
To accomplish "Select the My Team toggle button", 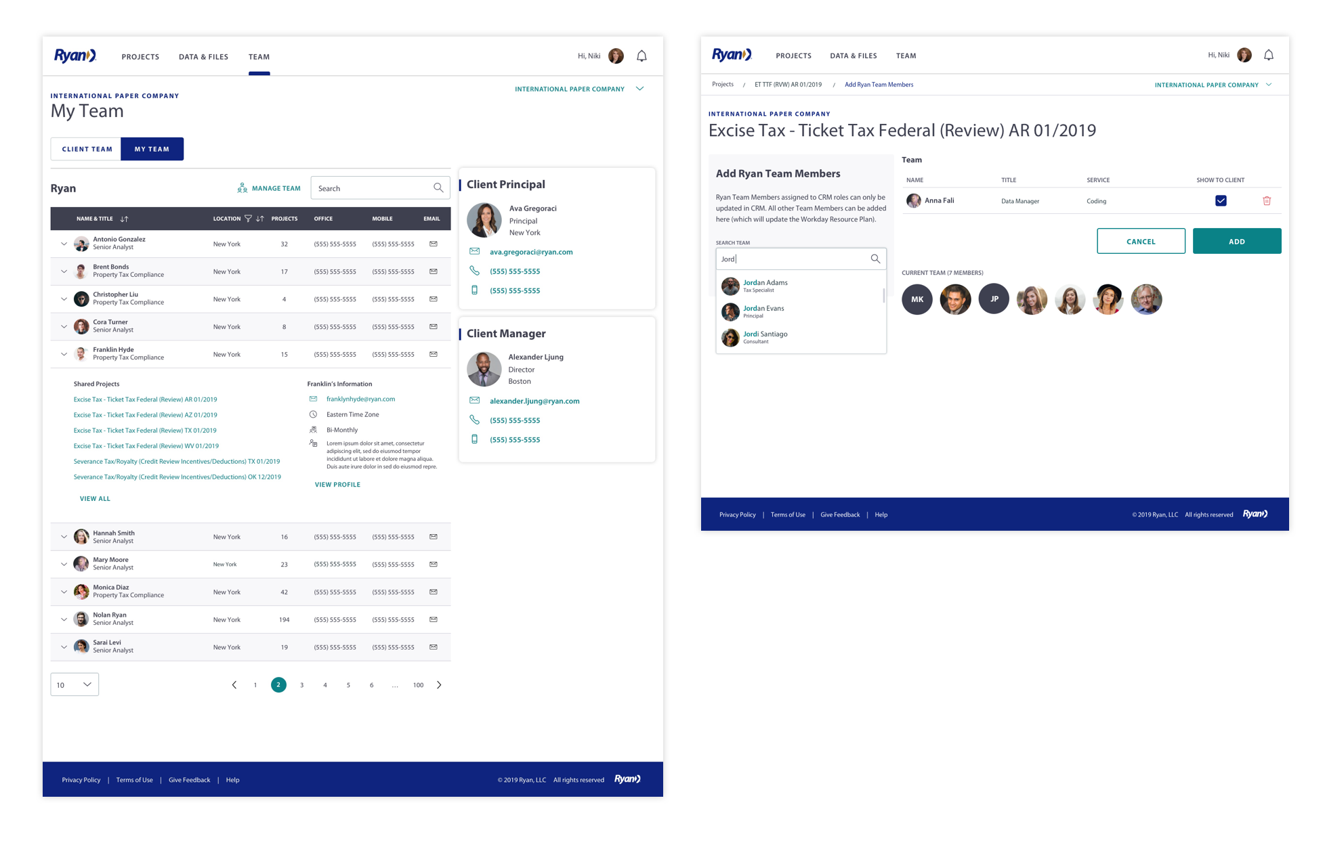I will pos(152,149).
